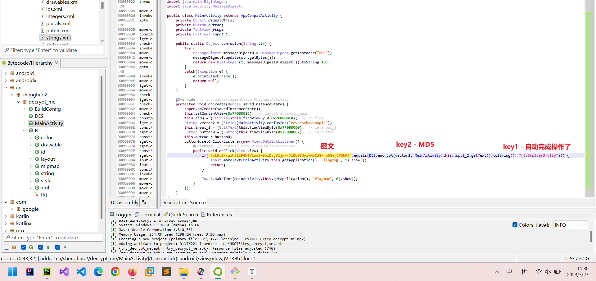
Task: Open Sublime Text from the taskbar
Action: (x=167, y=272)
